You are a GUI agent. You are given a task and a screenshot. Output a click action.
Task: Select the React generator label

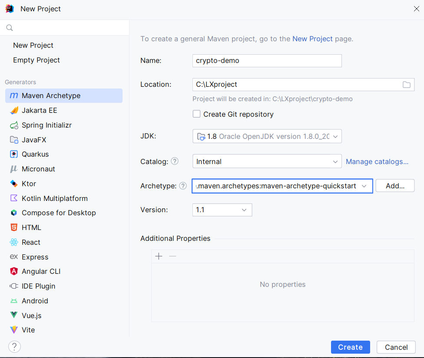tap(31, 243)
